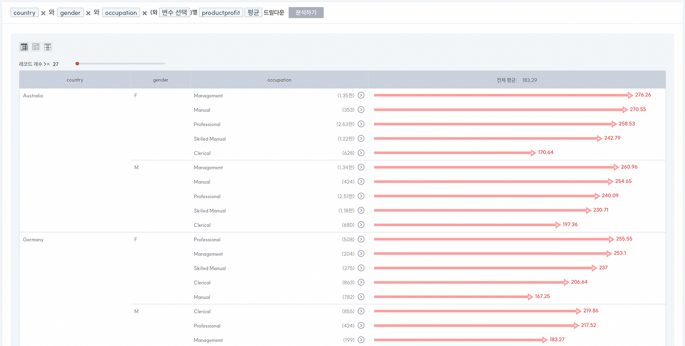The width and height of the screenshot is (685, 346).
Task: Drill into Germany F Management (204) arrow
Action: 361,254
